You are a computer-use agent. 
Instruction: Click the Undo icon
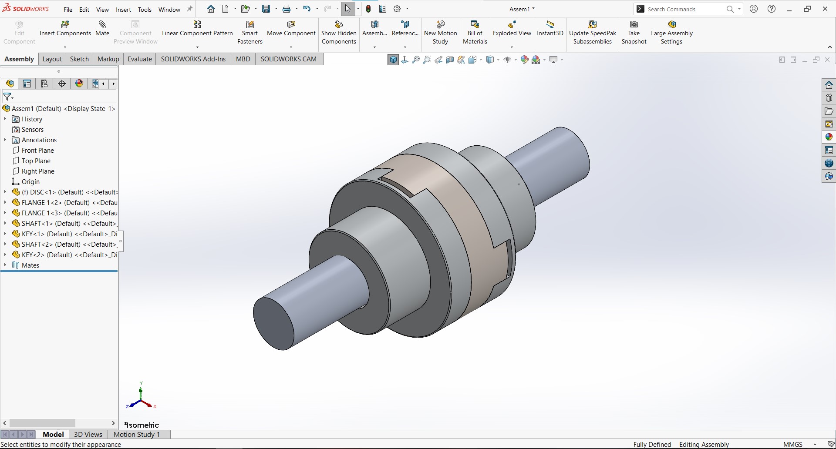point(307,9)
